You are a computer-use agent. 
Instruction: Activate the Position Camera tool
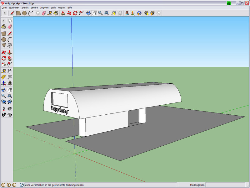pos(4,109)
